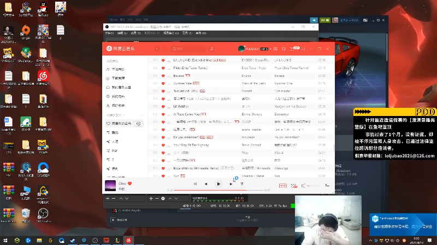The image size is (437, 245).
Task: Mute audio with the speaker icon
Action: click(x=303, y=186)
